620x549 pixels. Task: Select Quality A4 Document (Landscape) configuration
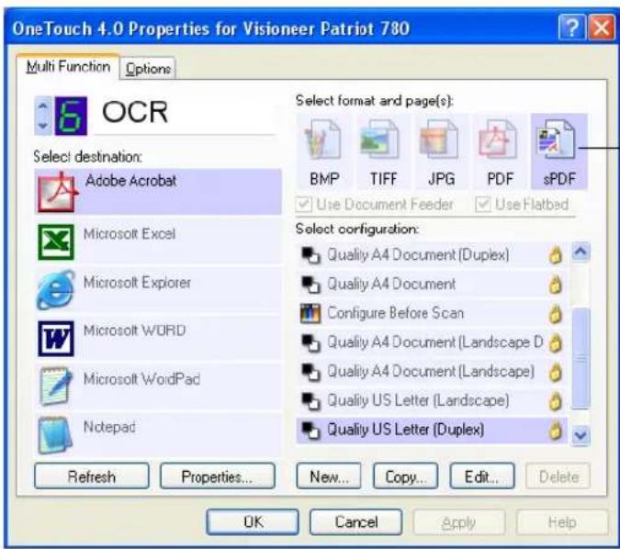tap(432, 372)
